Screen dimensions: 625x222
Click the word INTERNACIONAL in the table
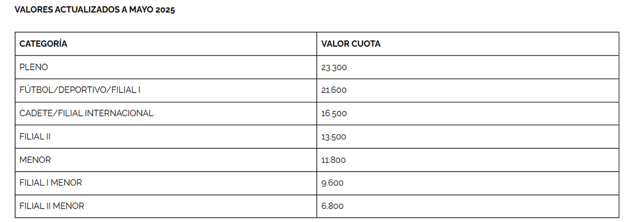(119, 113)
